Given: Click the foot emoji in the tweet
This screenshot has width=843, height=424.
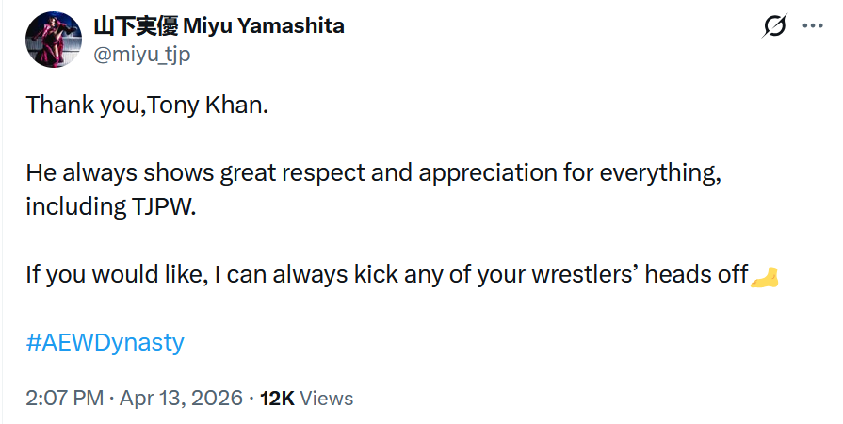Looking at the screenshot, I should pyautogui.click(x=764, y=276).
